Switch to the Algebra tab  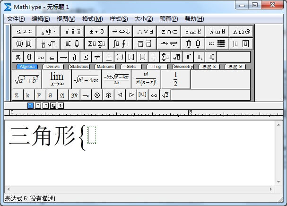coord(27,67)
